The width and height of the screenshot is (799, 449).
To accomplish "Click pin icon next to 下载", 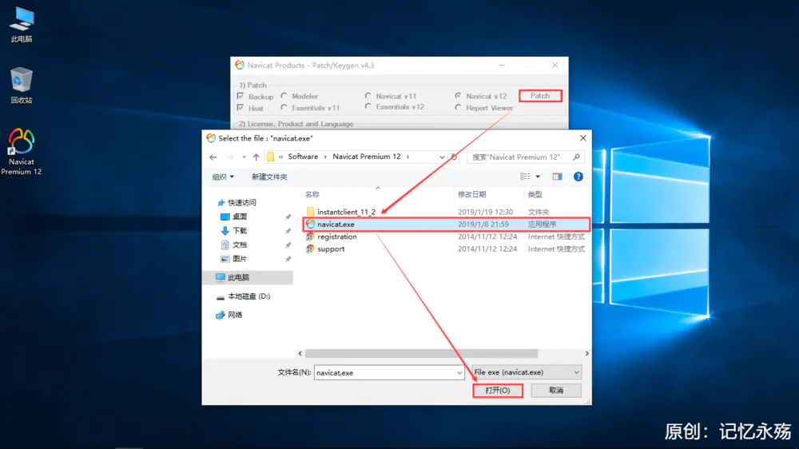I will pos(288,232).
